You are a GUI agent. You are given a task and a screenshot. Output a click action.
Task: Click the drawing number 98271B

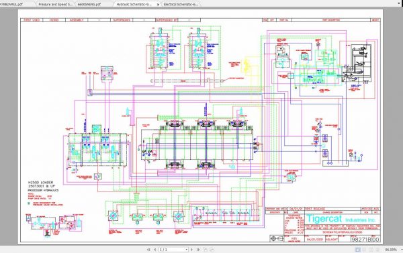pyautogui.click(x=361, y=240)
